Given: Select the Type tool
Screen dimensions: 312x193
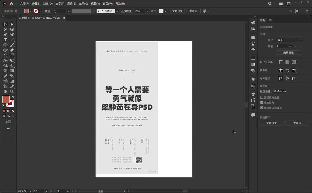Looking at the screenshot, I should 5,40.
